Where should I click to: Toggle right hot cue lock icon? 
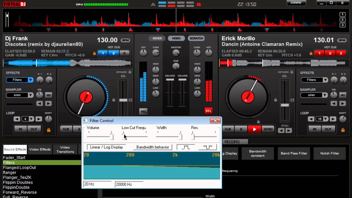(311, 53)
